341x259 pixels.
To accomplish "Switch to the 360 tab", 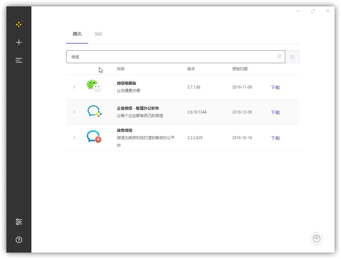I will 98,34.
